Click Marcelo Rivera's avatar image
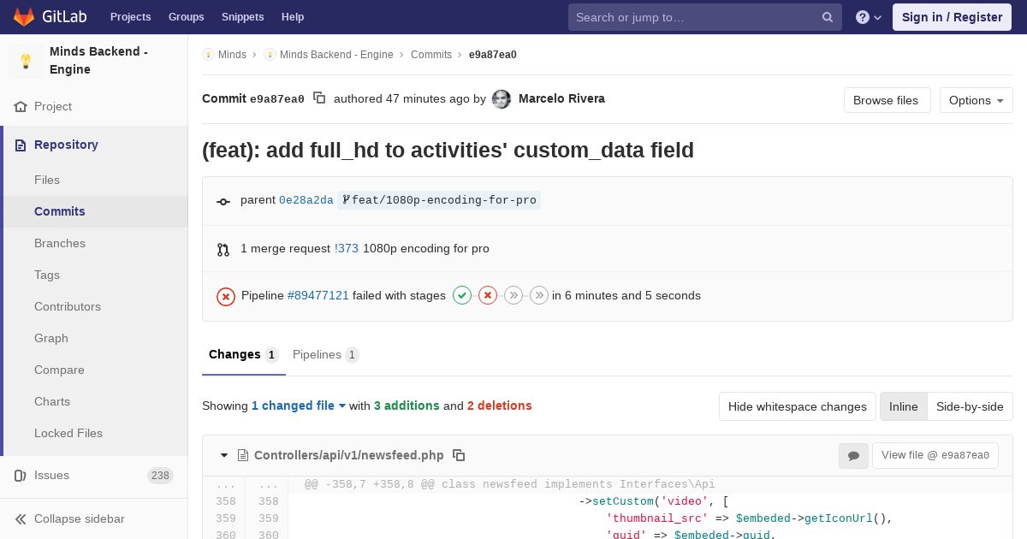Screen dimensions: 1027x539 502,99
